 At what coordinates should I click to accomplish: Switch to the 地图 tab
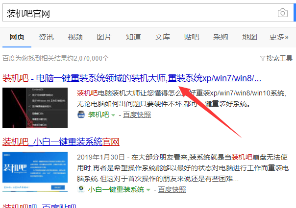click(x=249, y=37)
